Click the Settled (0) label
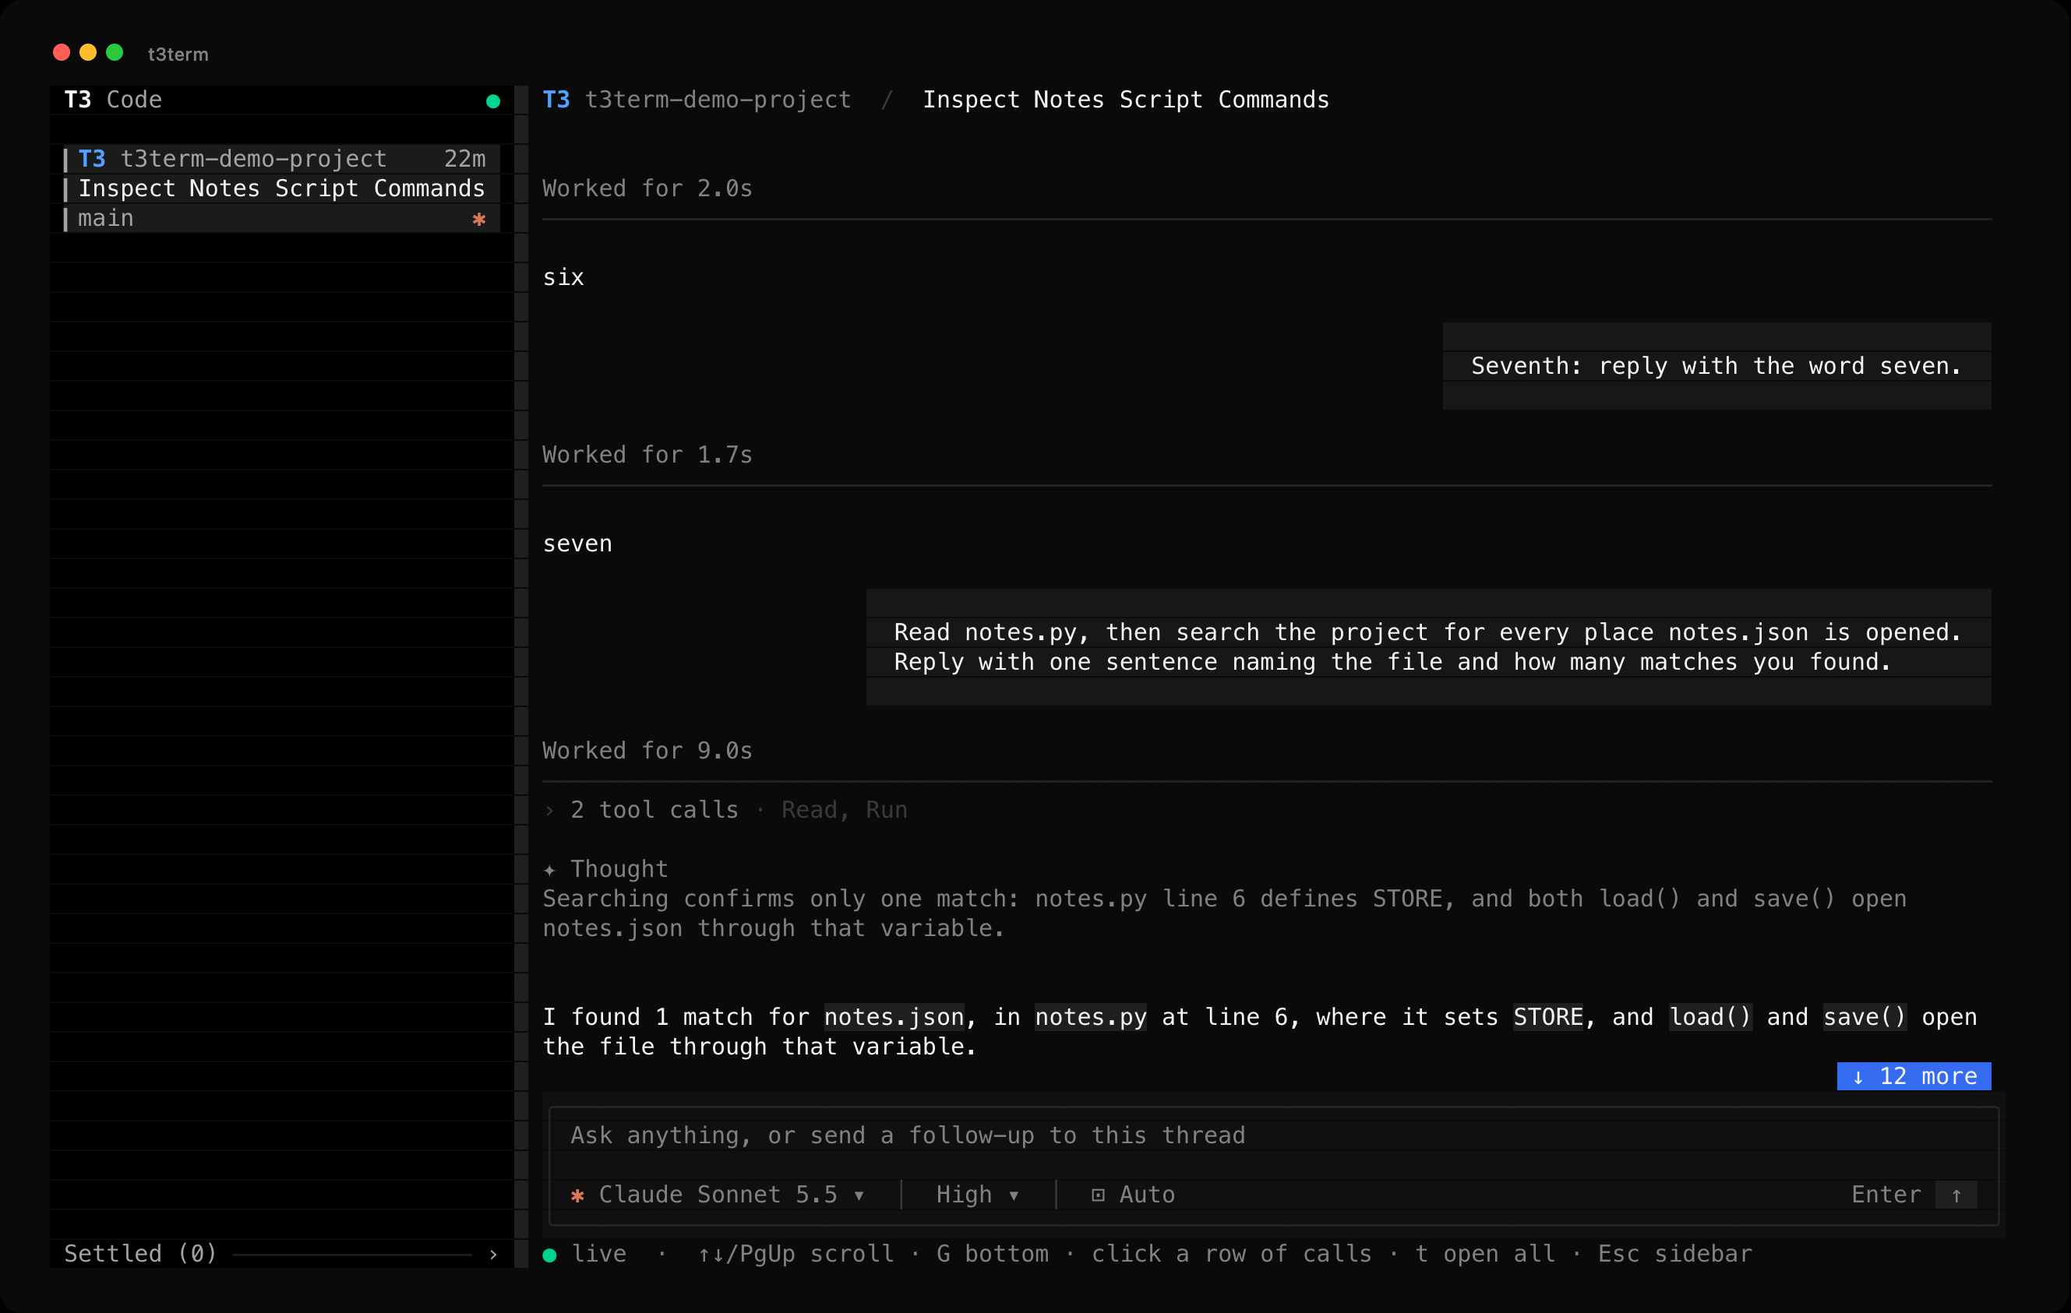Screen dimensions: 2071x1313 (x=140, y=1254)
